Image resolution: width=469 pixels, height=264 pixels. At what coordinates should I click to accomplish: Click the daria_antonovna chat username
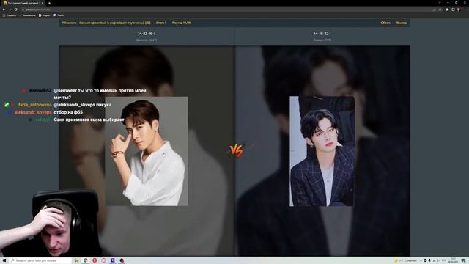(34, 105)
